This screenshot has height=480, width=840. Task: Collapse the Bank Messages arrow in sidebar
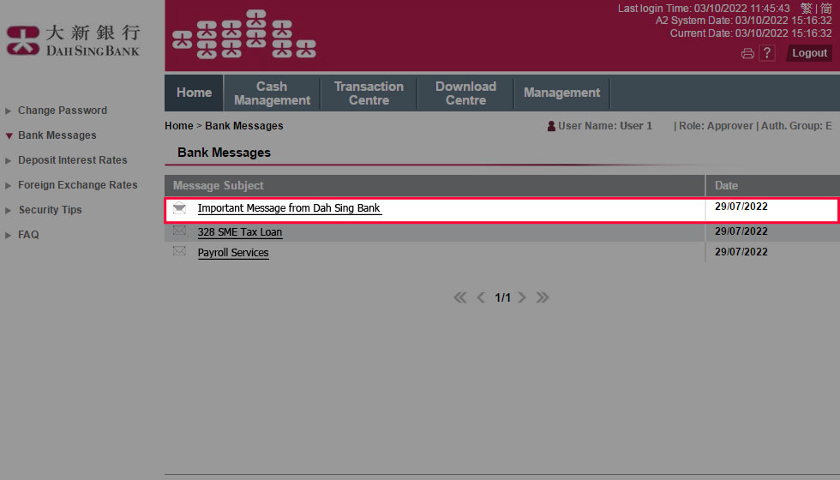tap(9, 136)
